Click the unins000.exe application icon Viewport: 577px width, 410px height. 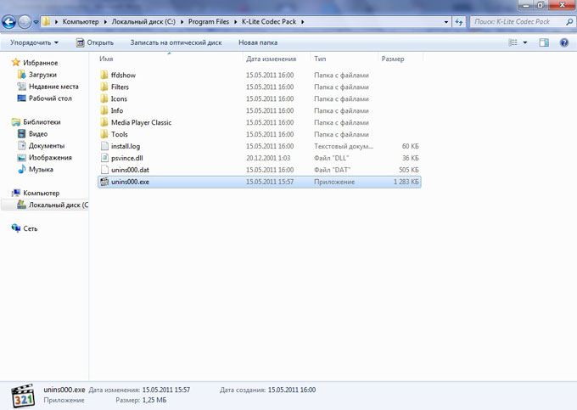point(104,182)
